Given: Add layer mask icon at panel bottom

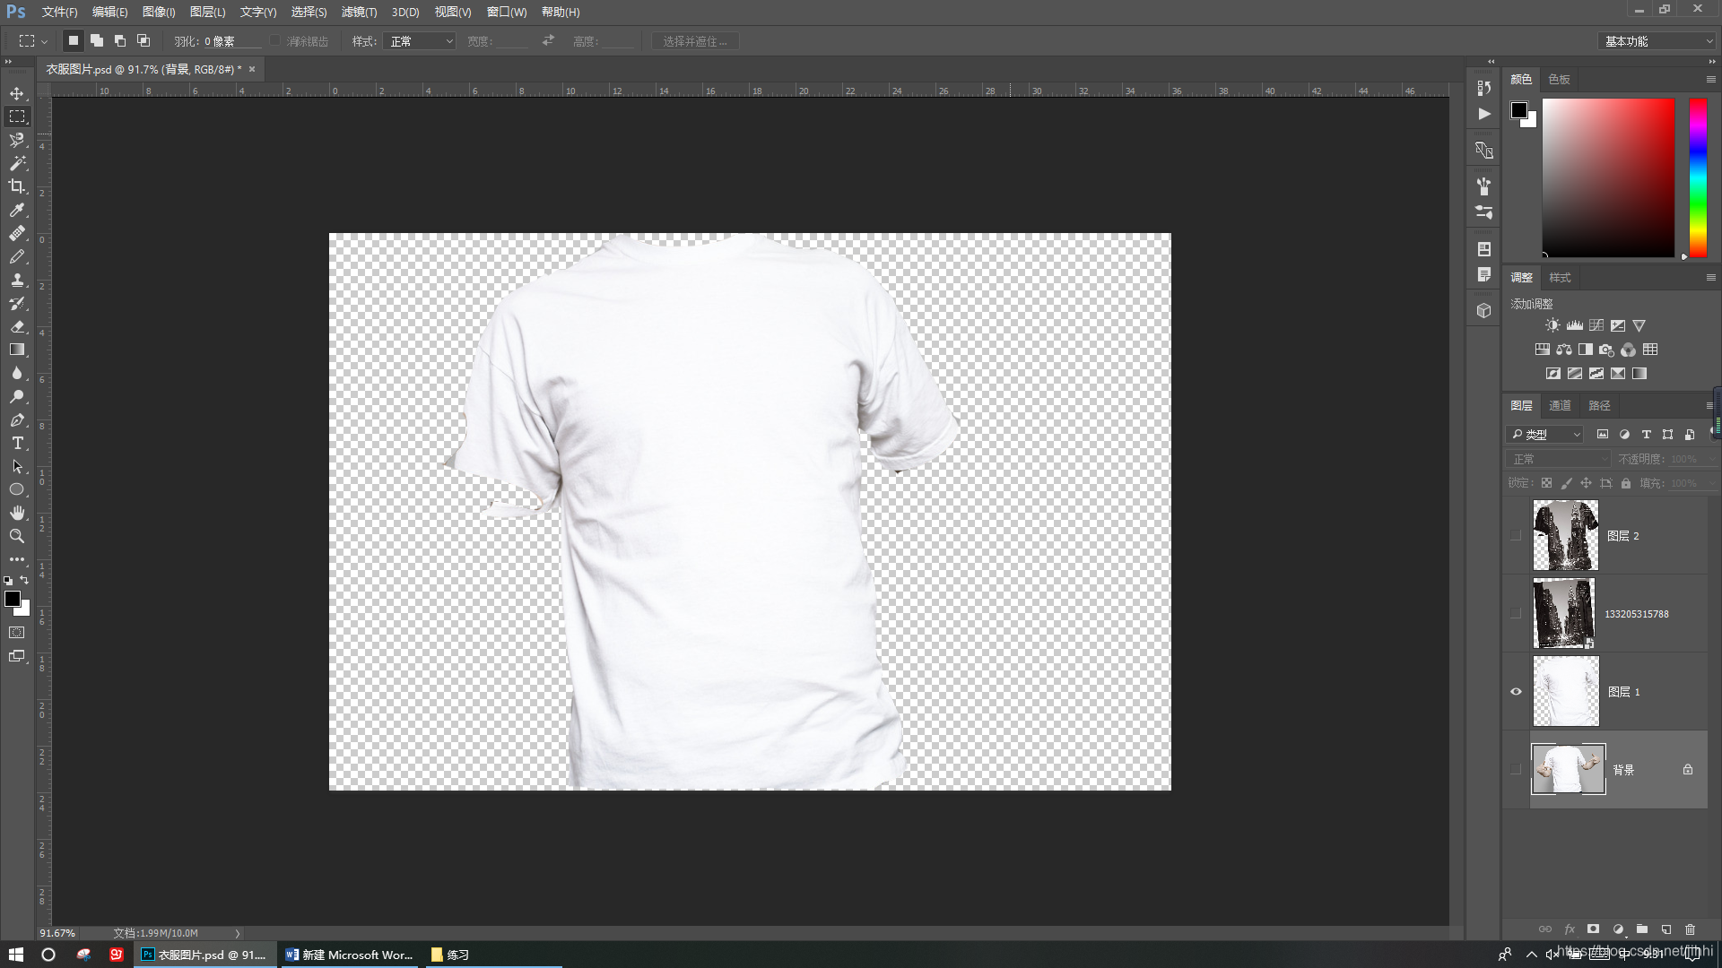Looking at the screenshot, I should click(1593, 929).
